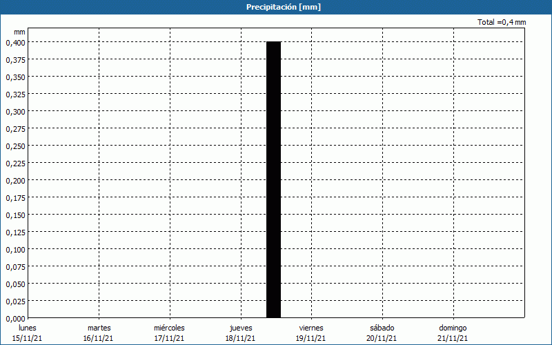Click the 0,075 axis value
Viewport: 552px width, 345px height.
tap(15, 267)
